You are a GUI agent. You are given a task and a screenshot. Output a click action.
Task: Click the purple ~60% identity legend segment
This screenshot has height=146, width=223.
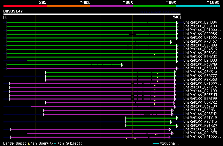111,6
